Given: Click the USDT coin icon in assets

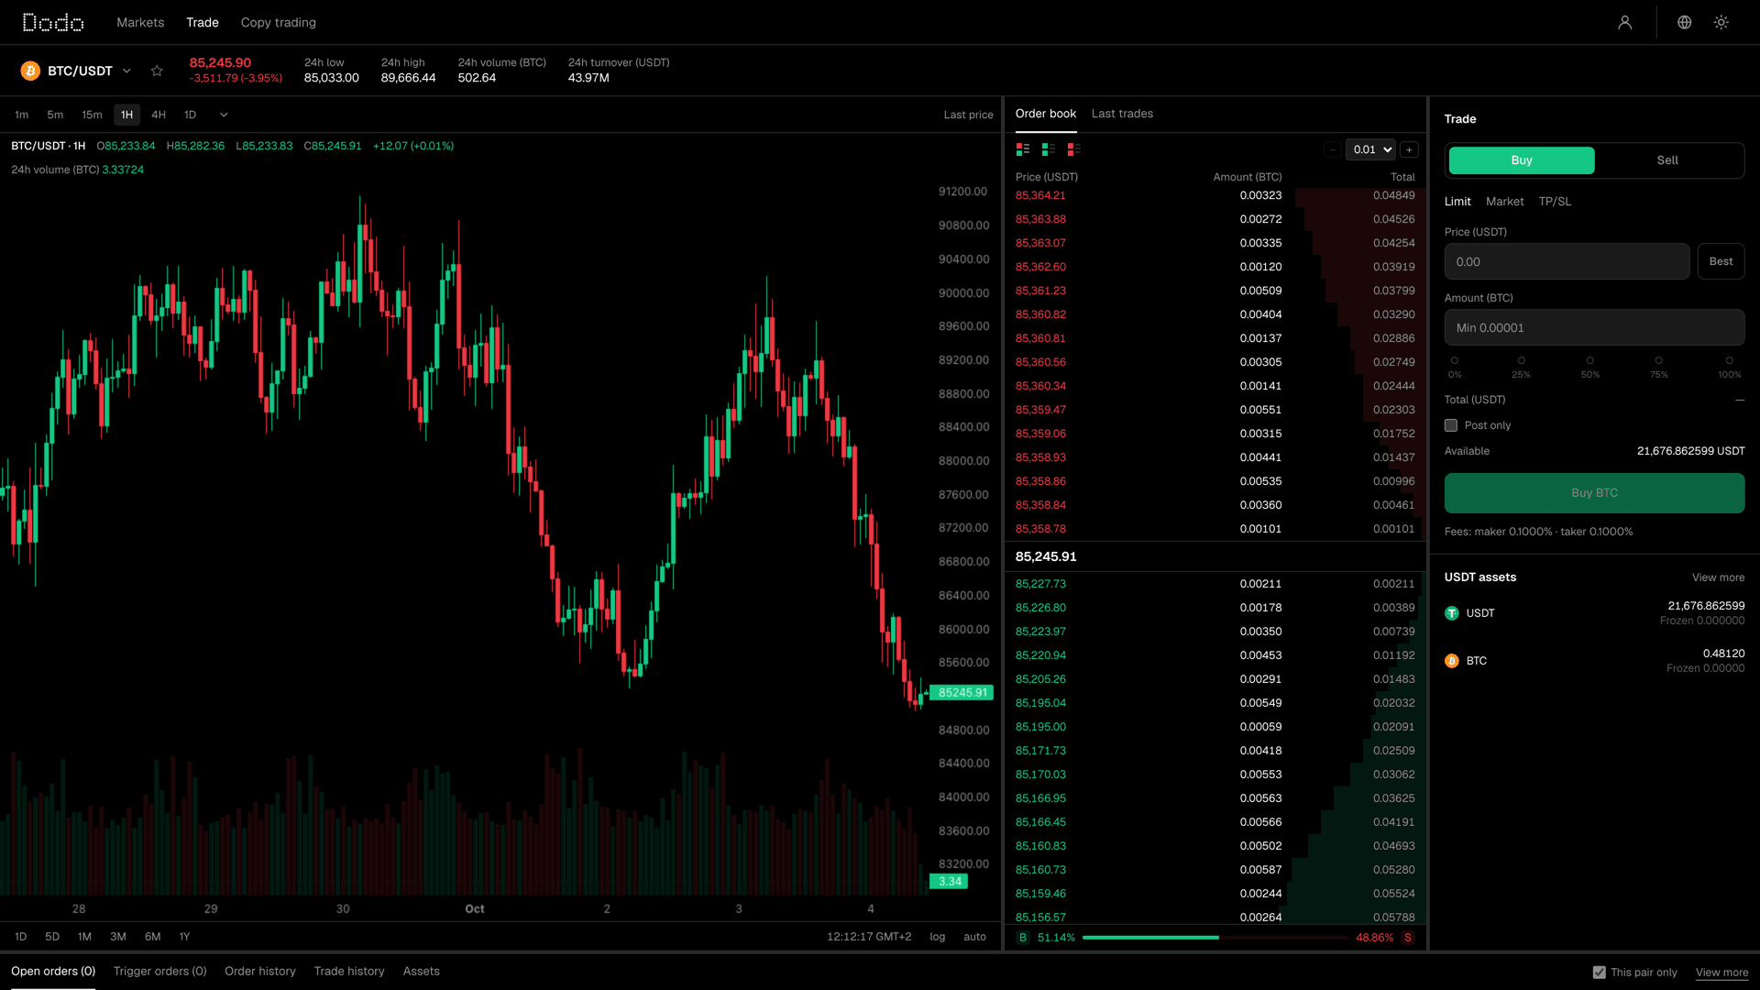Looking at the screenshot, I should (x=1451, y=613).
